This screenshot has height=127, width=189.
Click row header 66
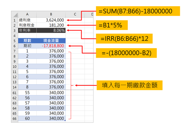(x=15, y=118)
